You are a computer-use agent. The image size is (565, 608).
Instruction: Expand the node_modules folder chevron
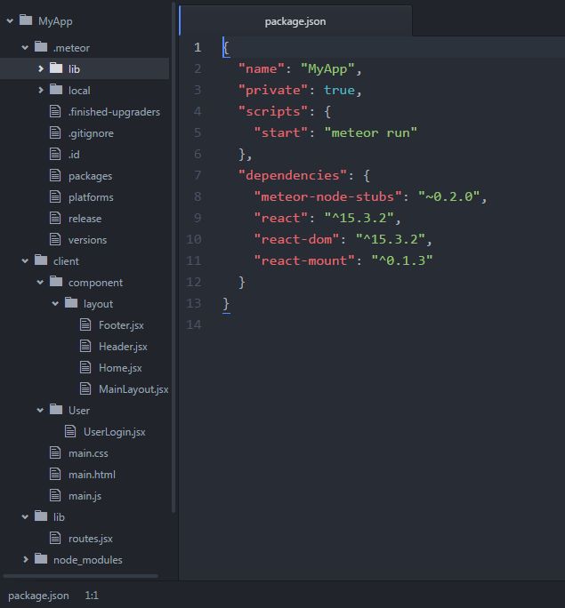click(26, 559)
